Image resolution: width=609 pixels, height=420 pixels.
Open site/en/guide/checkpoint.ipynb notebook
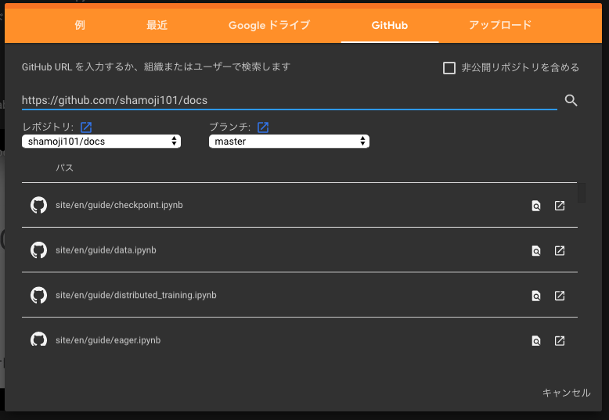pos(119,205)
